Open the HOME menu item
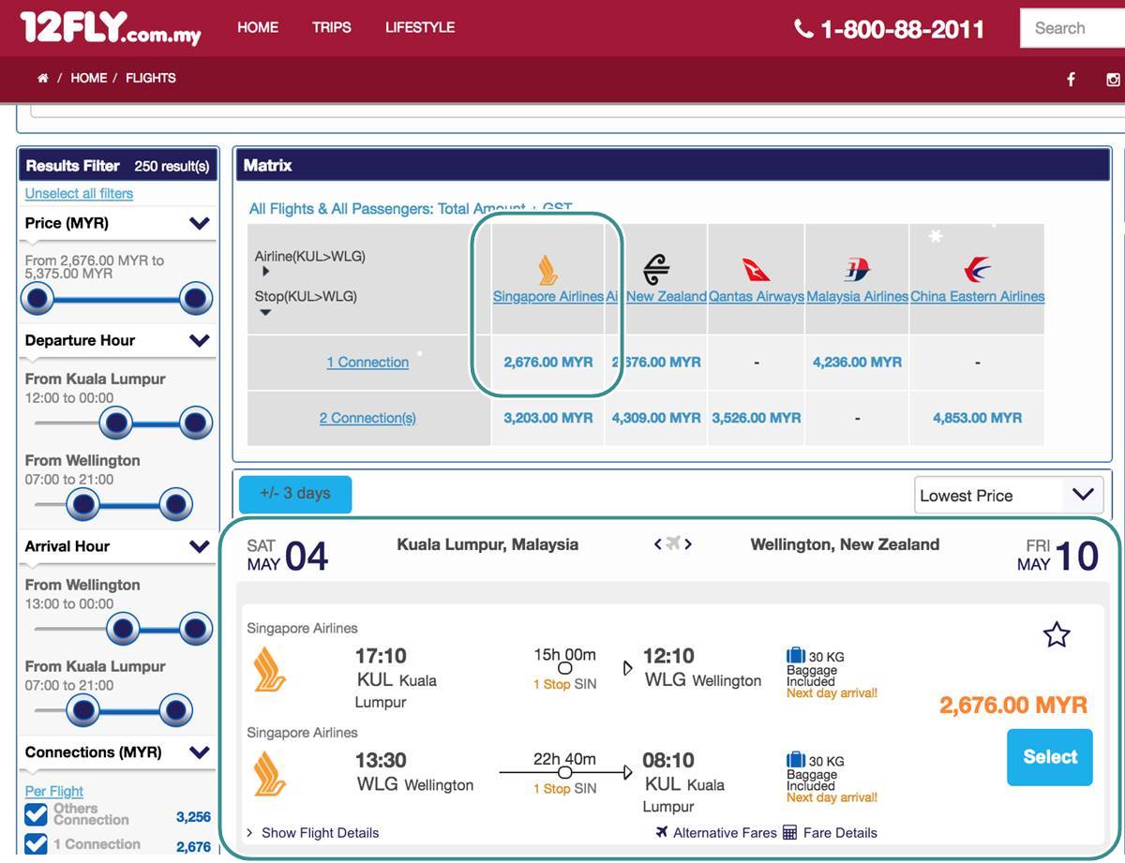The image size is (1125, 863). 258,28
